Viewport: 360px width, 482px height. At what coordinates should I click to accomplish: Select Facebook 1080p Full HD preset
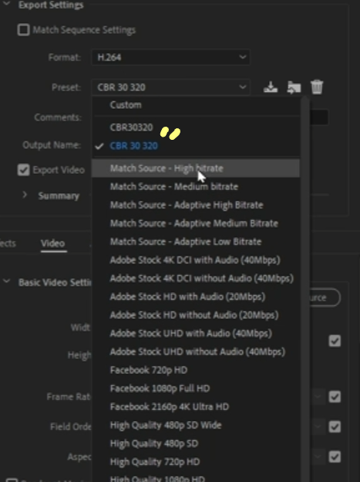pos(196,389)
